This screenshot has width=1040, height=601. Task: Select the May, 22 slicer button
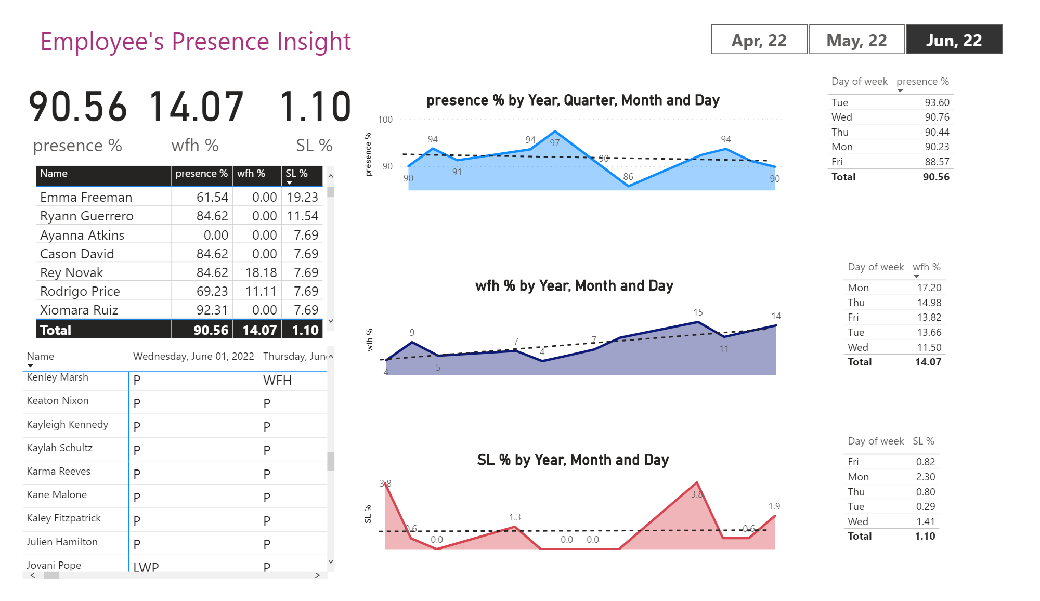(x=856, y=40)
